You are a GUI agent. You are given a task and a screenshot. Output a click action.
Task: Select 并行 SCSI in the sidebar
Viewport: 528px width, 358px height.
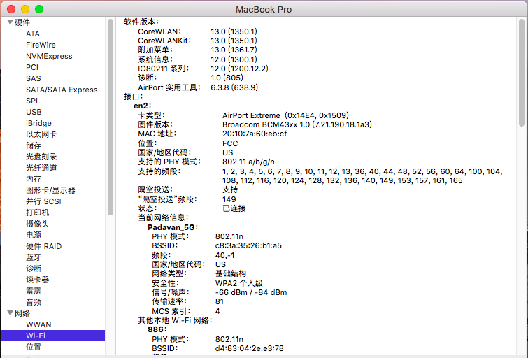(x=43, y=201)
